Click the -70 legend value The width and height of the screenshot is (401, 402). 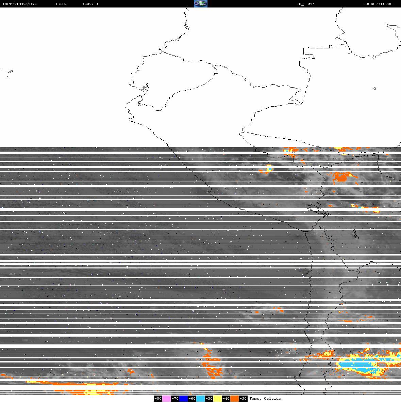(175, 398)
